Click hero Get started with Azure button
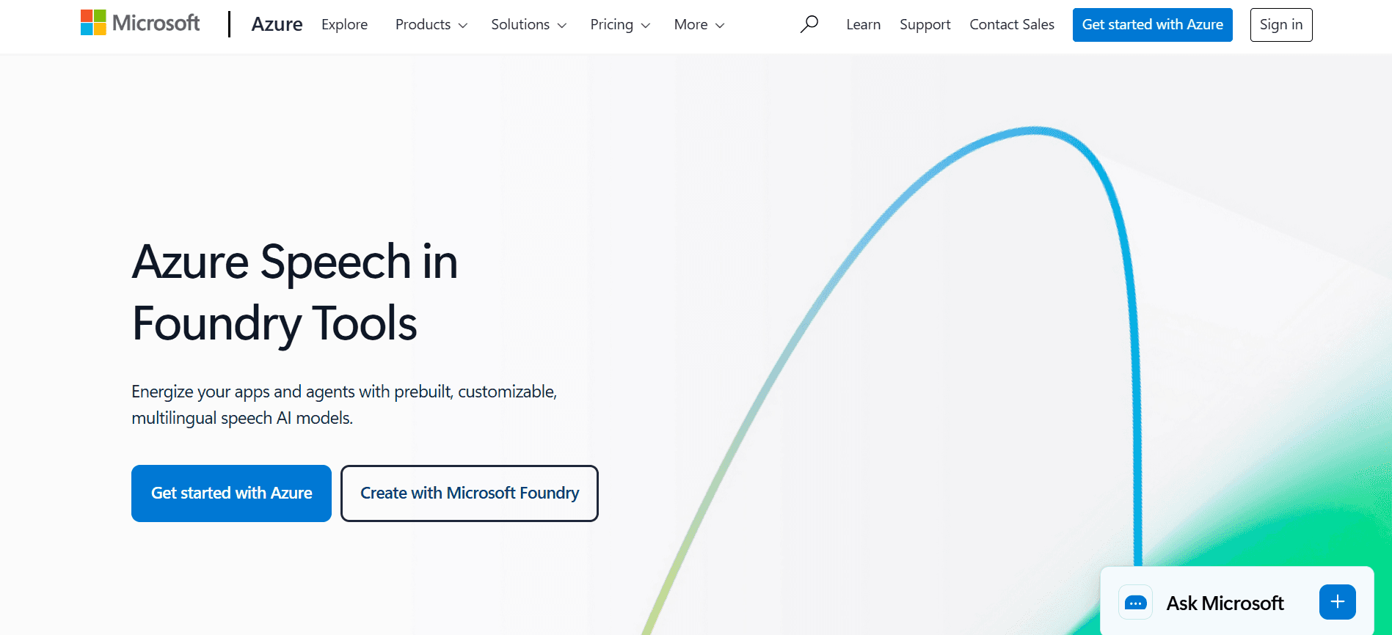Image resolution: width=1392 pixels, height=635 pixels. click(x=231, y=493)
